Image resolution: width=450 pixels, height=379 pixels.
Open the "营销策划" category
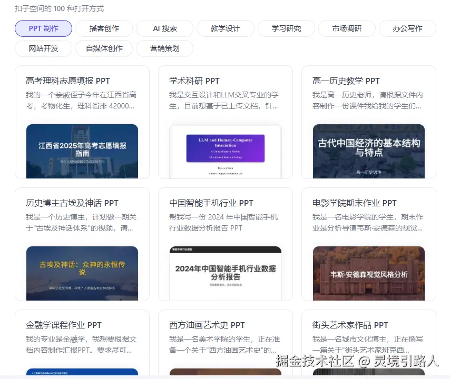[164, 48]
